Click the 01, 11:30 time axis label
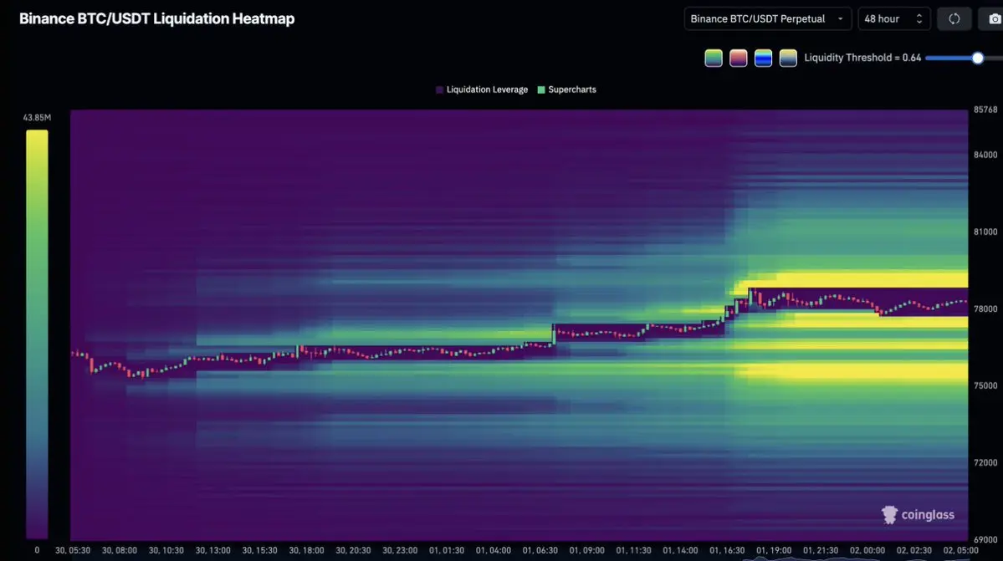Screen dimensions: 1003x561 (633, 550)
